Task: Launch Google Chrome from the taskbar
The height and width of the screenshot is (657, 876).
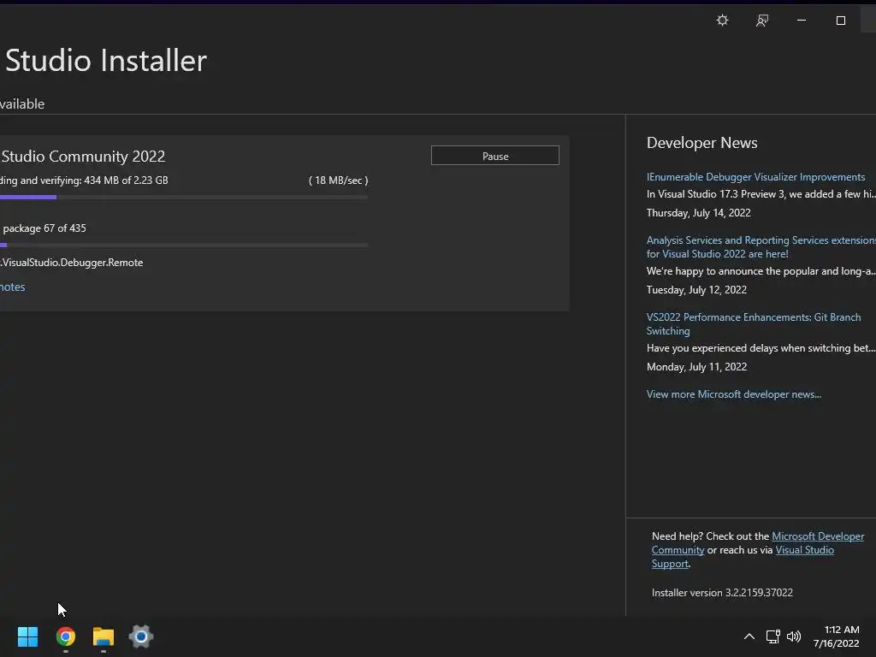Action: [66, 636]
